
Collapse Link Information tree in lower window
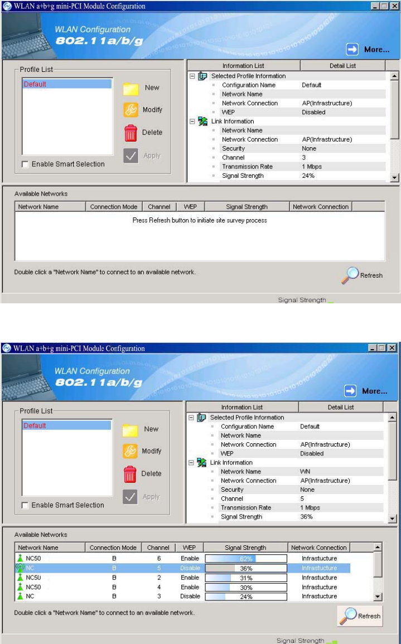coord(191,462)
